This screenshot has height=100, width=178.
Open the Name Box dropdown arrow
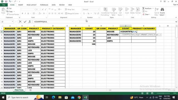[x=13, y=22]
